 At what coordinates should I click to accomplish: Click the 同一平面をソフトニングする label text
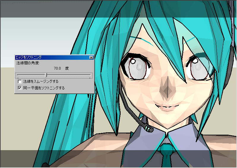(x=44, y=88)
